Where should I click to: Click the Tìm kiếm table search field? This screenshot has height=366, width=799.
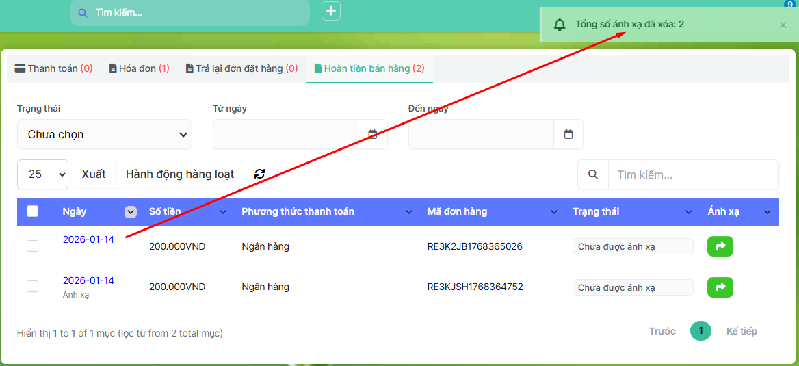click(693, 174)
